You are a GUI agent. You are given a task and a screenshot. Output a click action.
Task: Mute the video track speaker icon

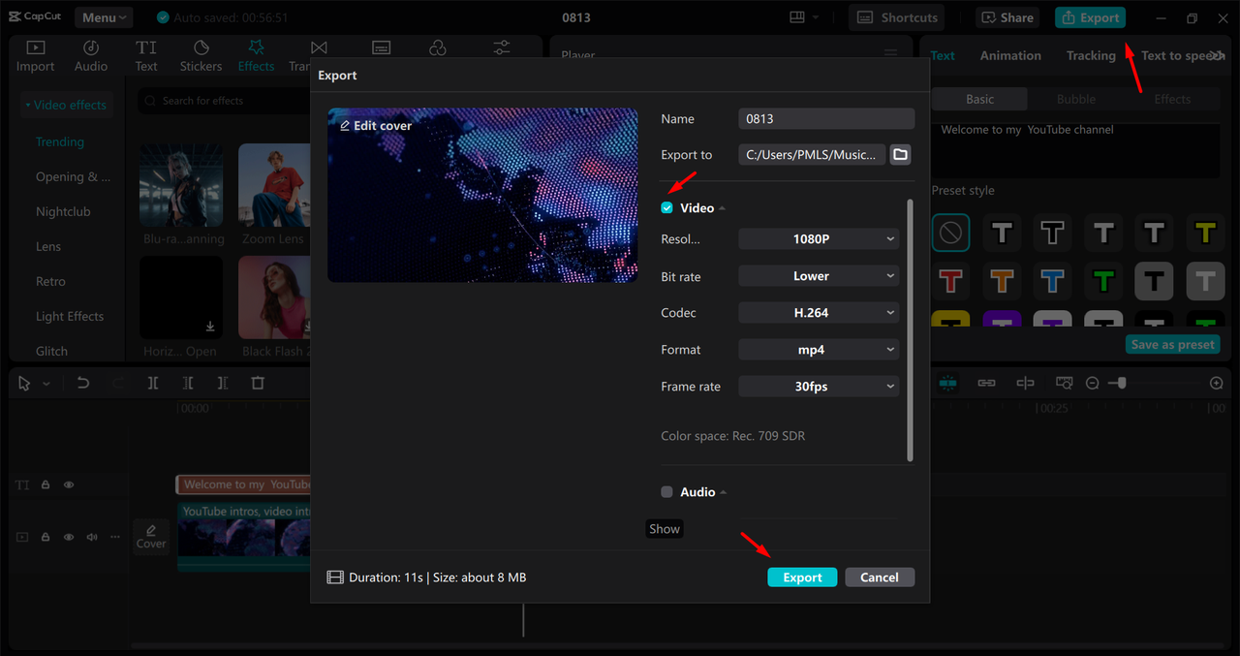pos(92,537)
